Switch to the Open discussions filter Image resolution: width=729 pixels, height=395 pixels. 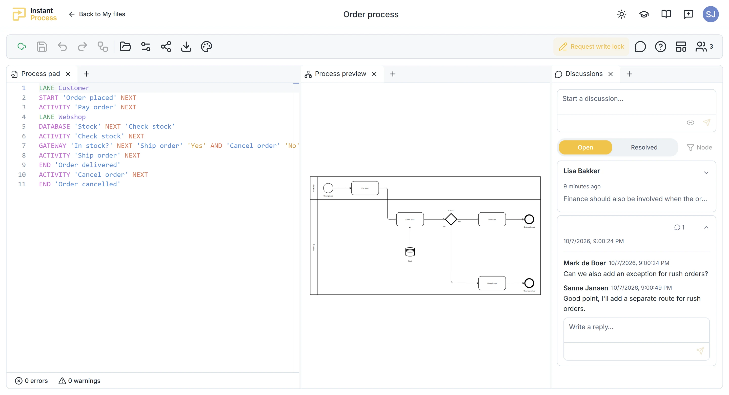point(585,147)
